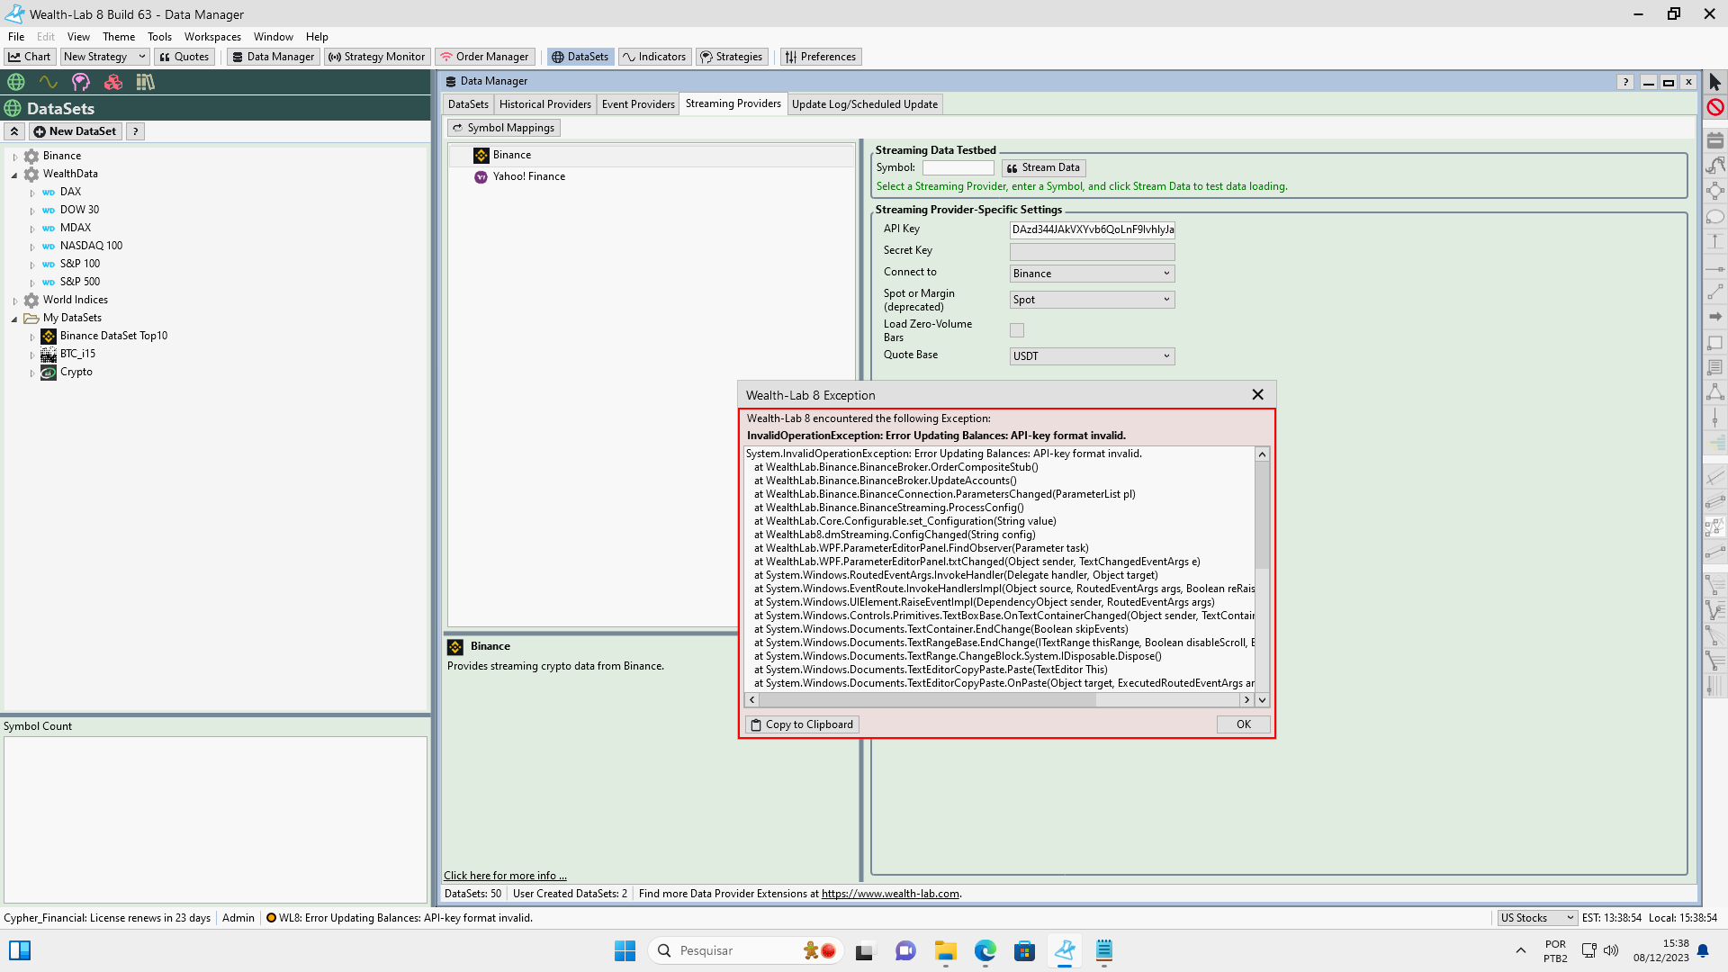Open the Chart toolbar button
The image size is (1728, 972).
(30, 57)
